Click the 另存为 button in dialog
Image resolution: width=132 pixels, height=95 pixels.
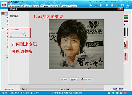click(74, 79)
